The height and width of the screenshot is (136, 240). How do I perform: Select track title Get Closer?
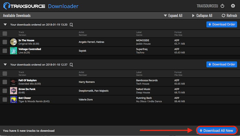click(25, 98)
